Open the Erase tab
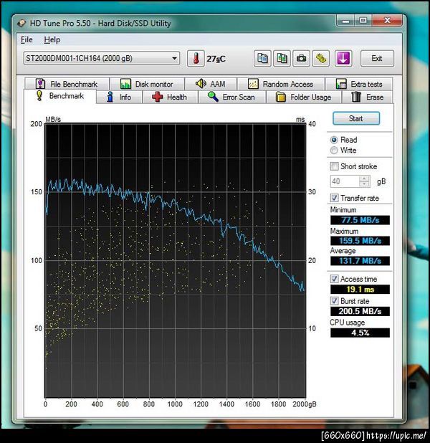This screenshot has height=443, width=430. click(367, 97)
